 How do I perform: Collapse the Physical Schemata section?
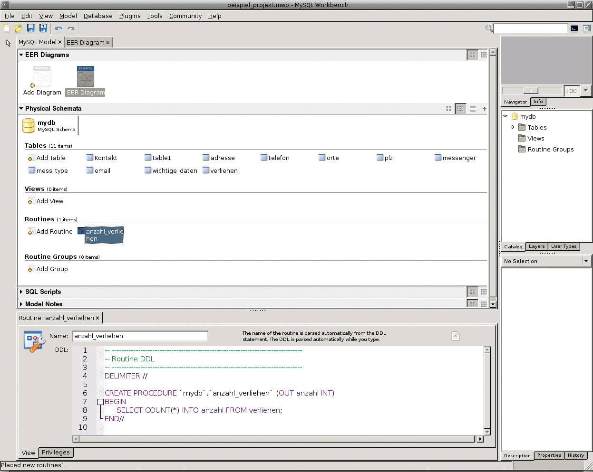pos(21,109)
